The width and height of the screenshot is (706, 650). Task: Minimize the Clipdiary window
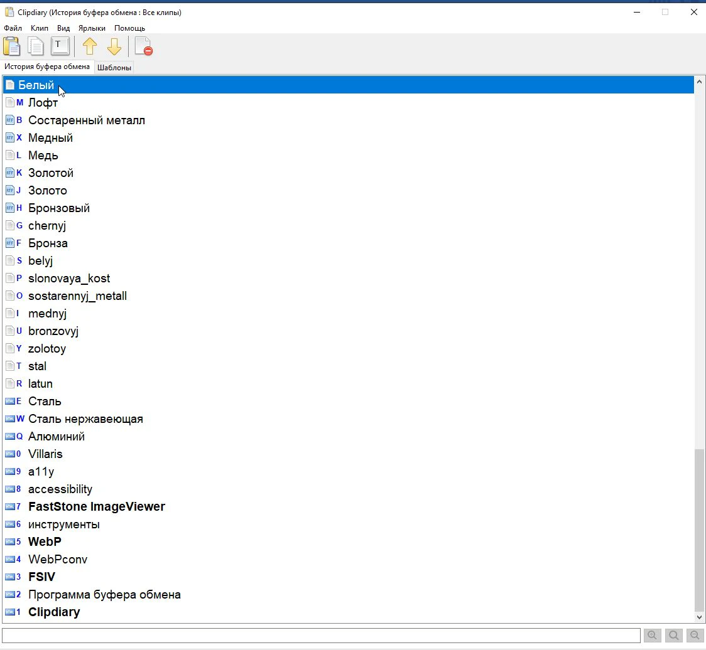click(x=637, y=12)
